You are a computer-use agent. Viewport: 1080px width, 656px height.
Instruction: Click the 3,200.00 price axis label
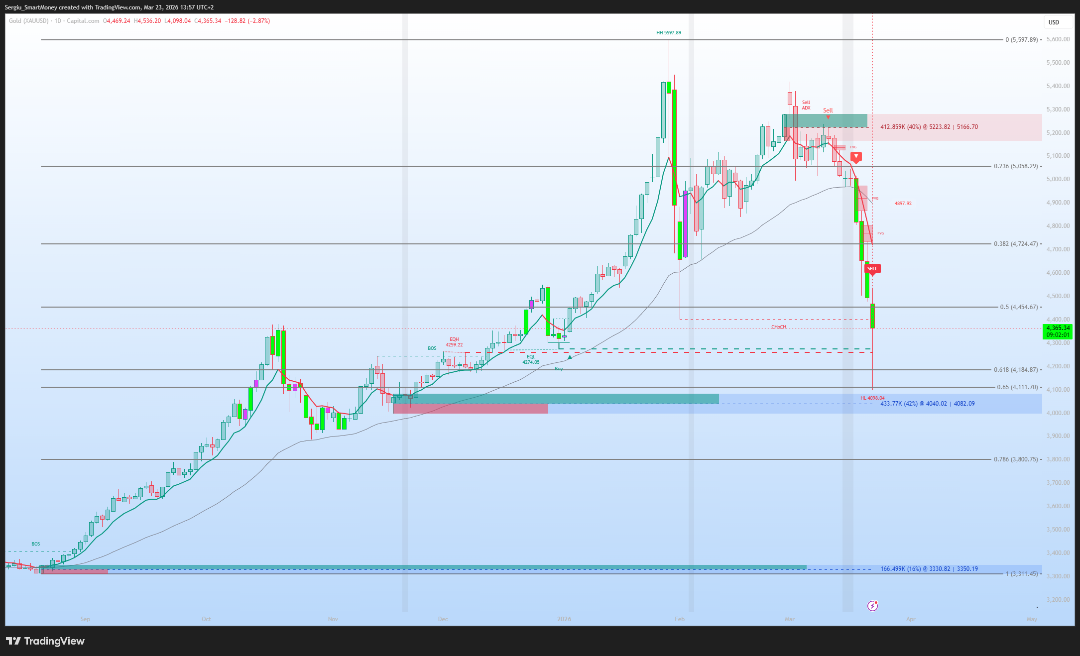click(x=1058, y=600)
